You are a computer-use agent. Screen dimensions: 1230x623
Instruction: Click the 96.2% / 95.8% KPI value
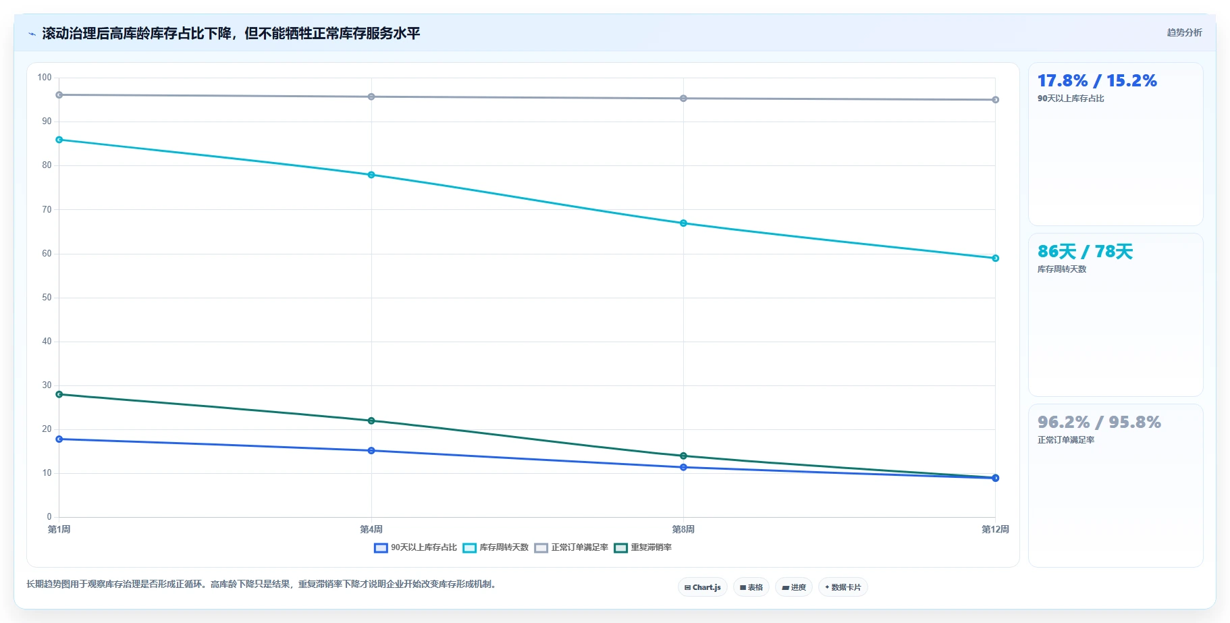pyautogui.click(x=1099, y=423)
